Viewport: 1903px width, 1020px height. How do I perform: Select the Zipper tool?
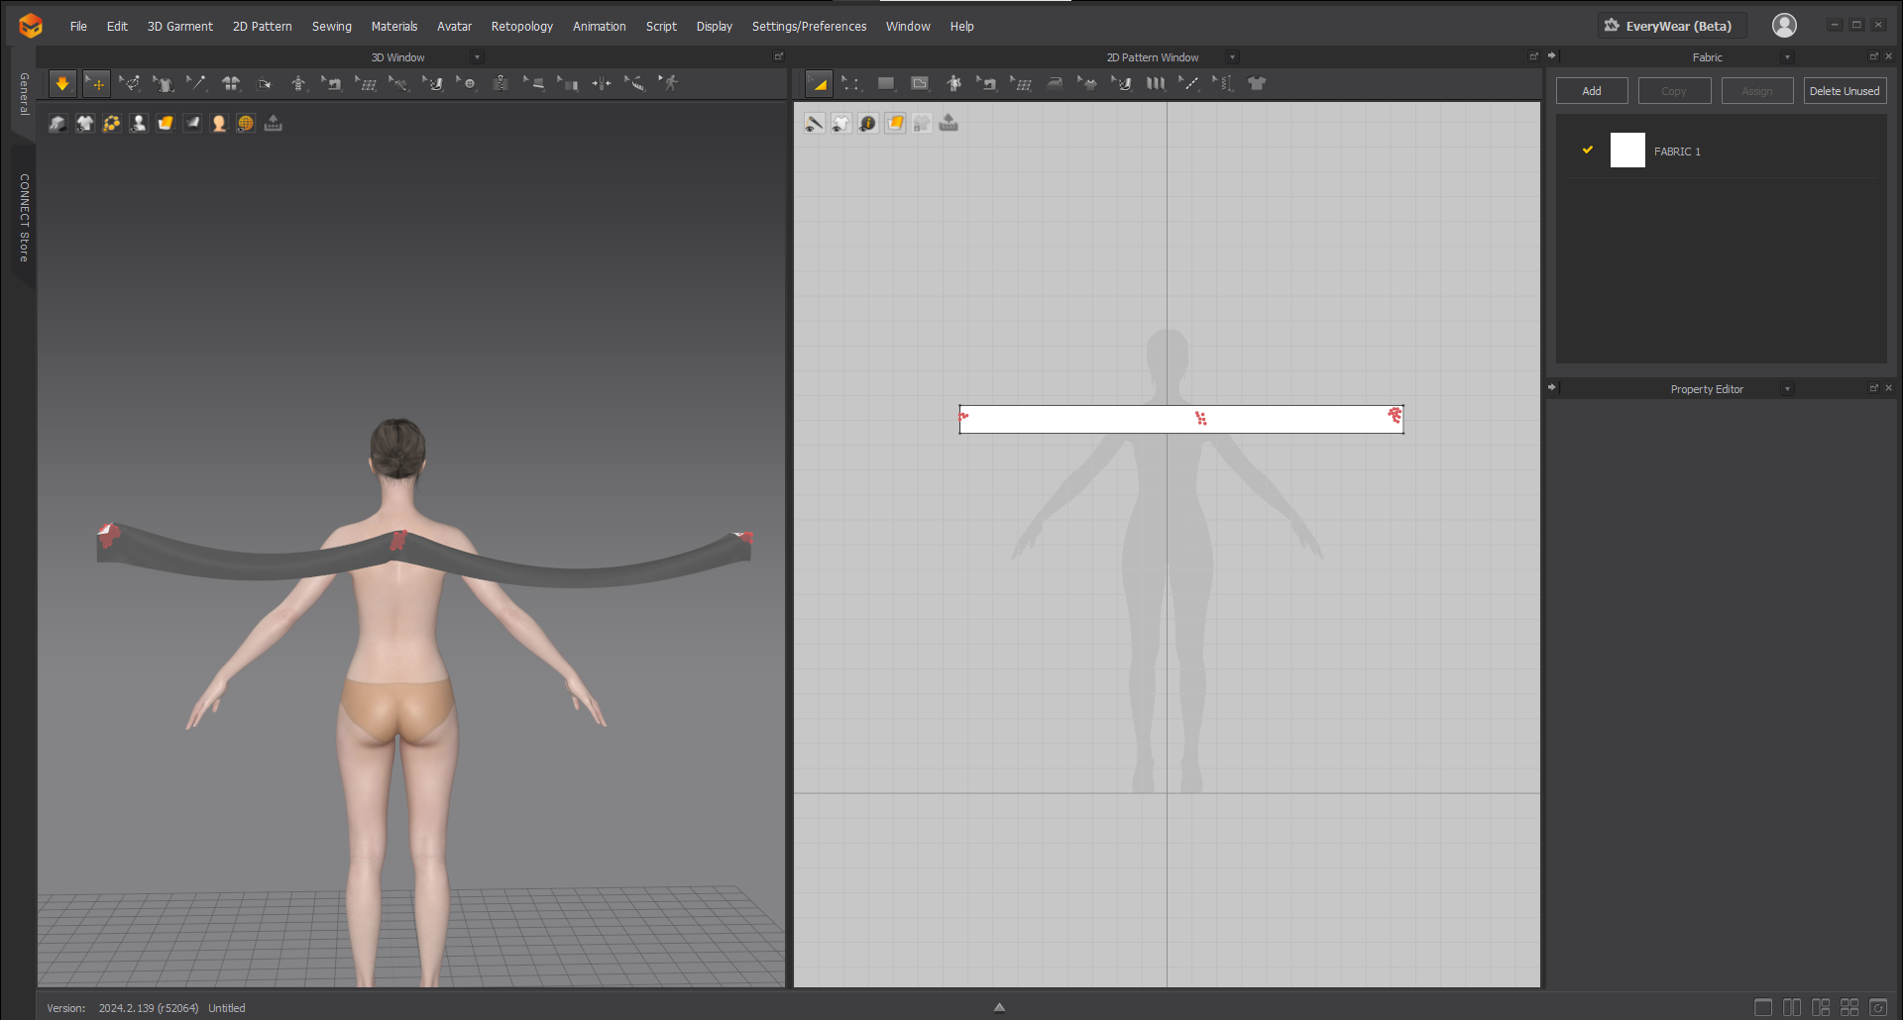click(501, 84)
